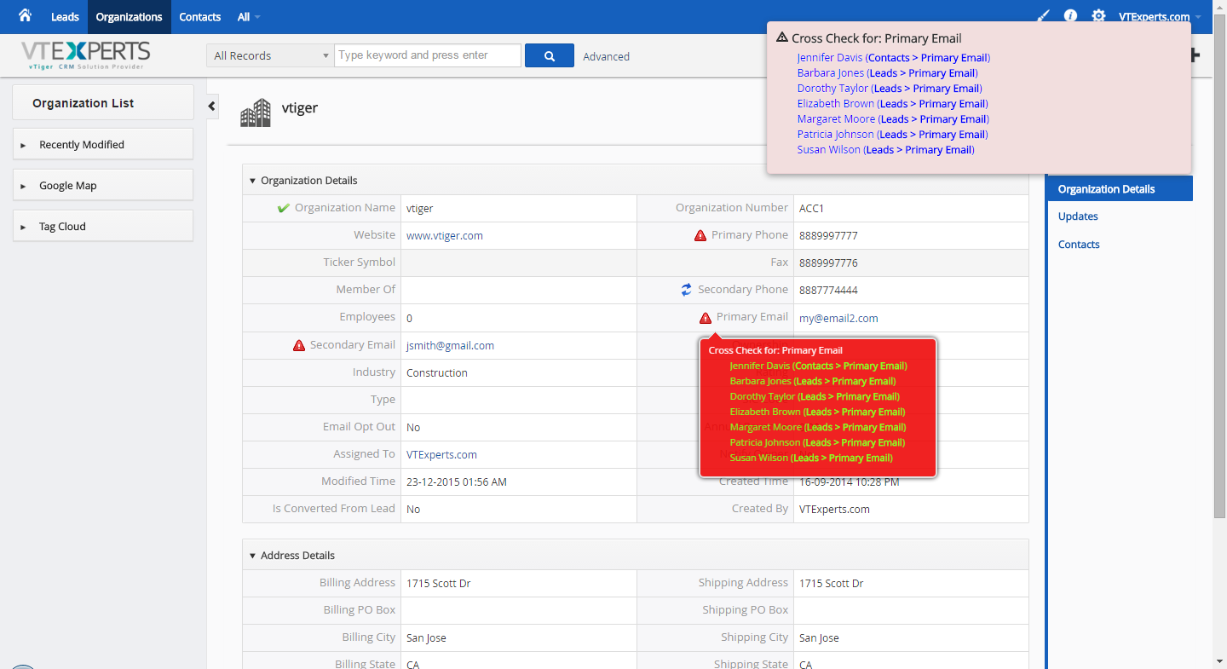
Task: Open the VTExperts.com user dropdown
Action: pyautogui.click(x=1160, y=17)
